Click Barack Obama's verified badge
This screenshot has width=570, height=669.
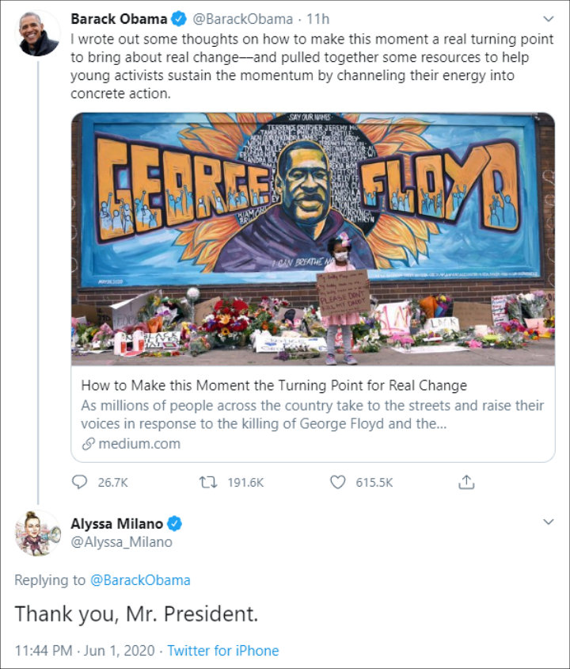pos(179,19)
